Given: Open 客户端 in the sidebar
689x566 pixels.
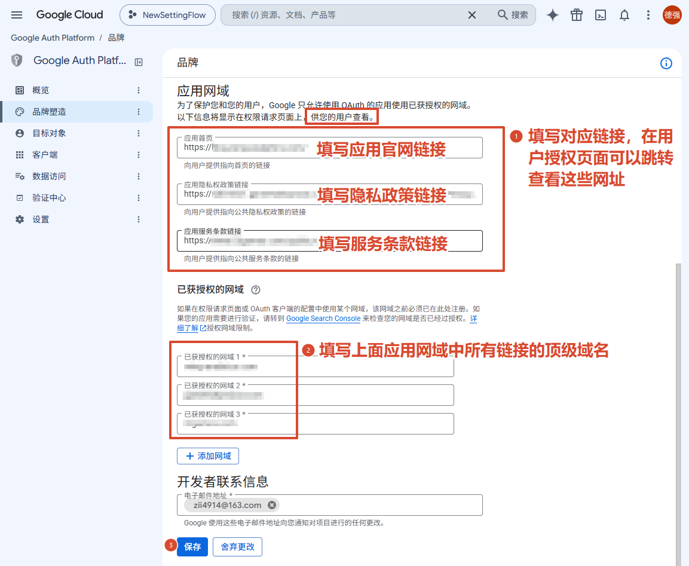Looking at the screenshot, I should pyautogui.click(x=76, y=155).
